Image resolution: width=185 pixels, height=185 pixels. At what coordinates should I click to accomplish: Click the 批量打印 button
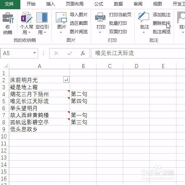(x=118, y=23)
